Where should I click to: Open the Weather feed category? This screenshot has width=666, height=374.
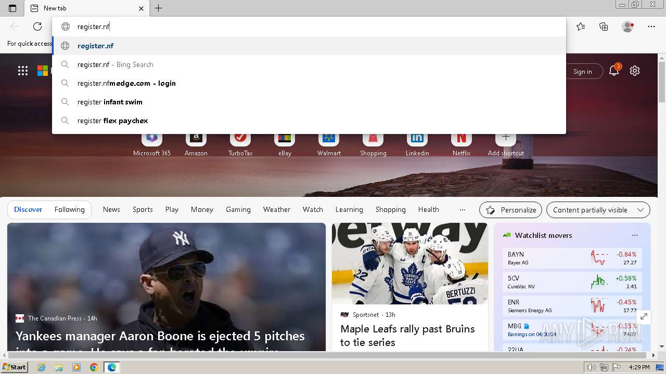[x=277, y=209]
